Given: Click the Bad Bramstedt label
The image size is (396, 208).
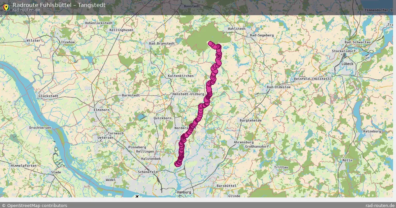Looking at the screenshot, I should tap(162, 44).
